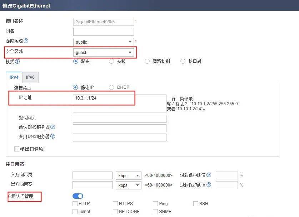The height and width of the screenshot is (217, 299).
Task: Enable Ping access checkbox
Action: (155, 204)
